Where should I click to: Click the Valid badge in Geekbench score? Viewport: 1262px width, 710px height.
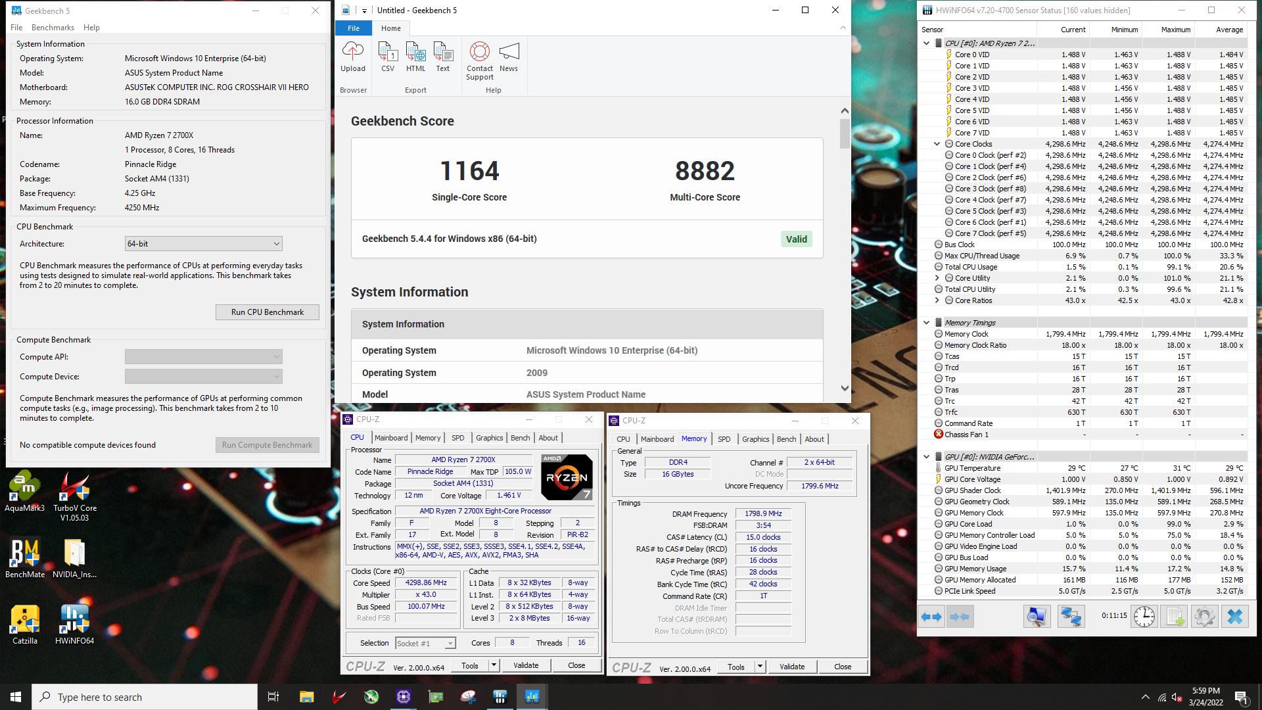pyautogui.click(x=796, y=239)
